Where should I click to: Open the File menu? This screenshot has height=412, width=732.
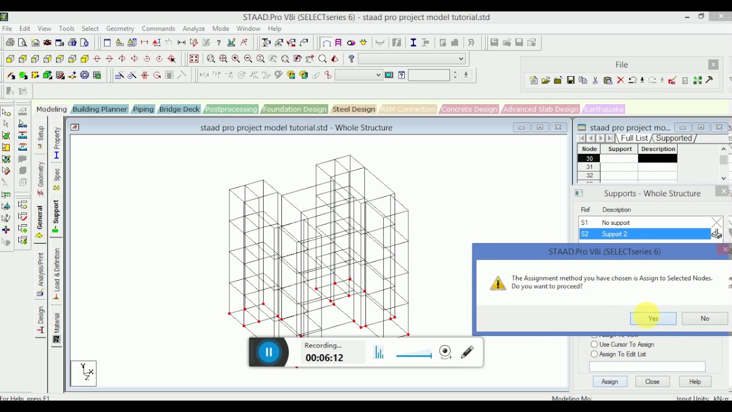pos(7,29)
